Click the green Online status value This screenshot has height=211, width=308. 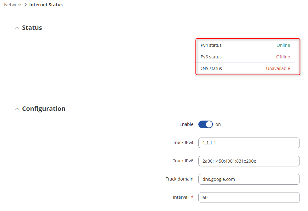coord(283,45)
